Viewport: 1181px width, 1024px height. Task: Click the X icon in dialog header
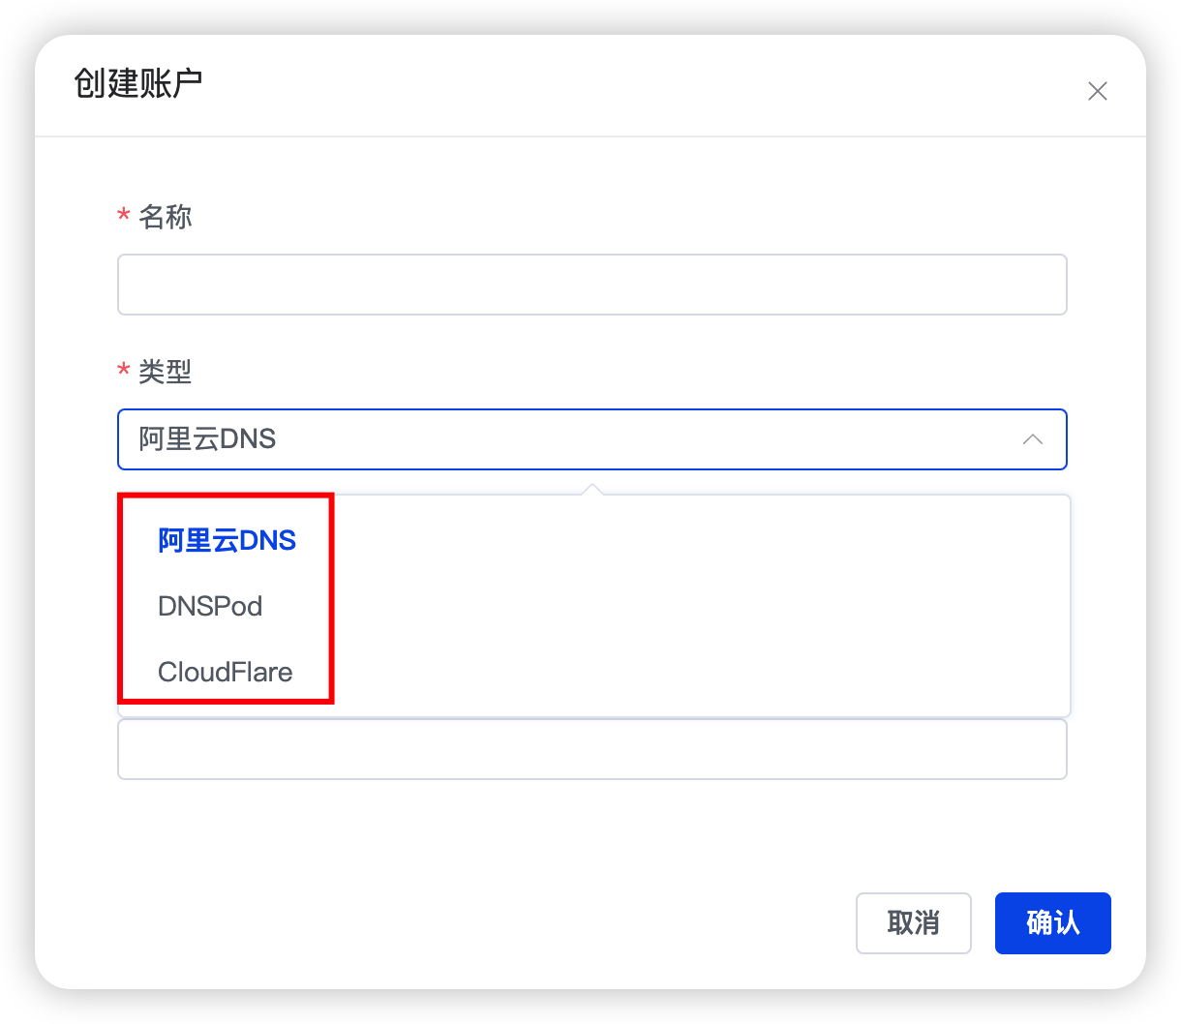pos(1098,90)
